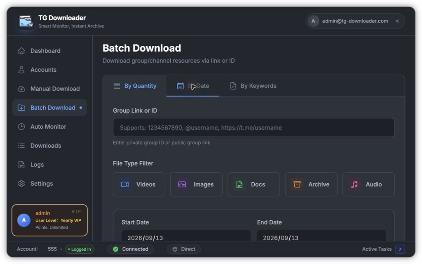Viewport: 422px width, 264px height.
Task: Open Manual Download page
Action: [49, 89]
